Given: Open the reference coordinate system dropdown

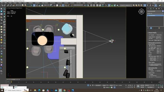Looking at the screenshot, I should pos(47,5).
